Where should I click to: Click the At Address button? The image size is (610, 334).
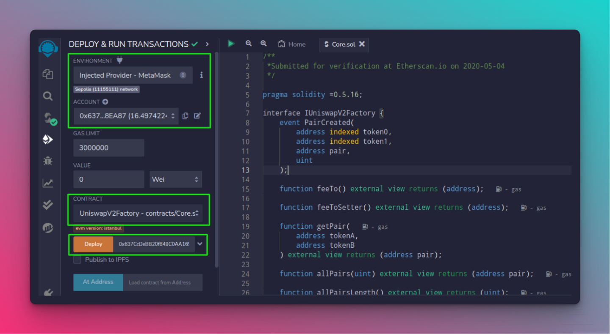(x=98, y=282)
